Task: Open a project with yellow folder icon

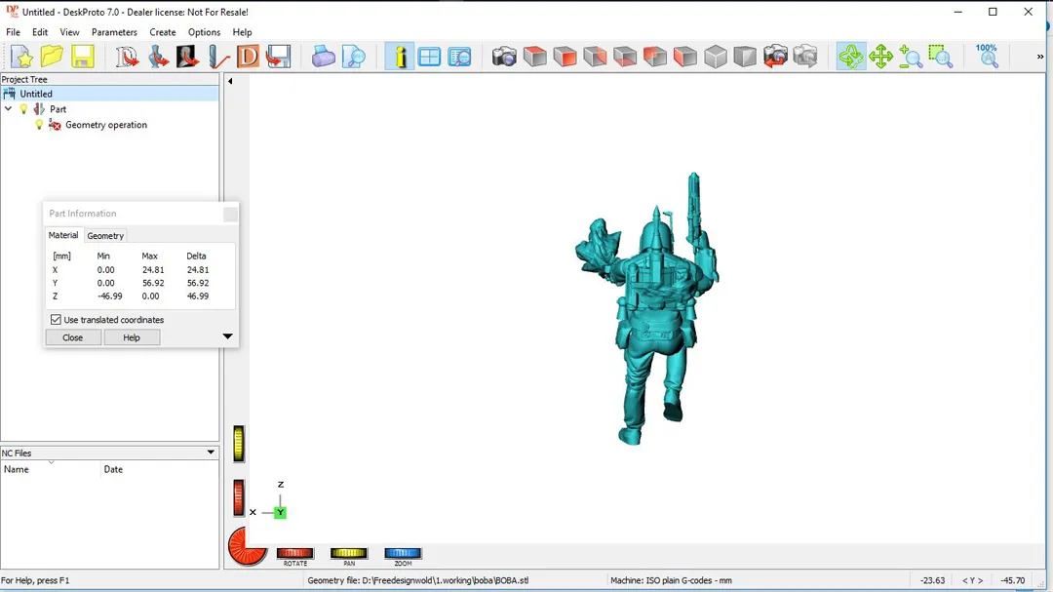Action: (52, 58)
